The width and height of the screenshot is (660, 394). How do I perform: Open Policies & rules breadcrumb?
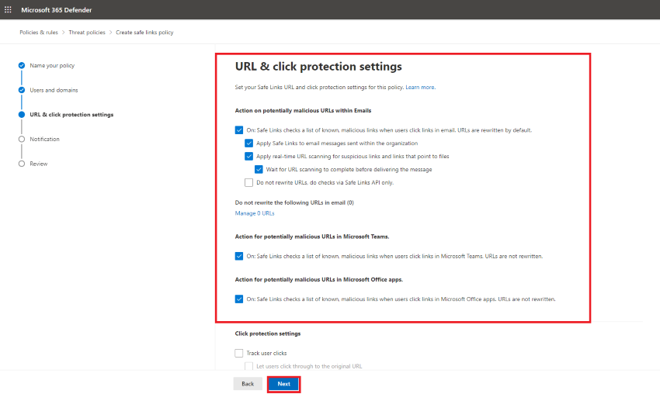click(39, 33)
